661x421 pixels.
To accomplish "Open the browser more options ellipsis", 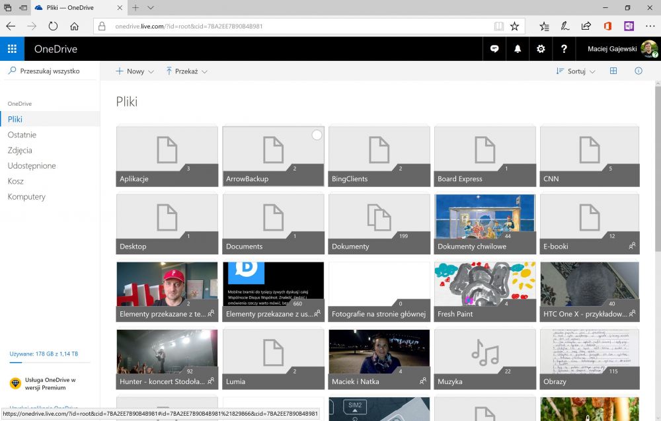I will click(650, 26).
